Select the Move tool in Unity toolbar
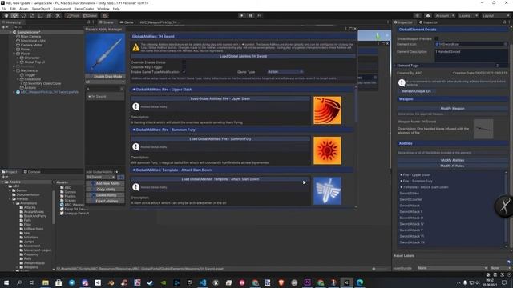Image resolution: width=513 pixels, height=288 pixels. [x=14, y=15]
